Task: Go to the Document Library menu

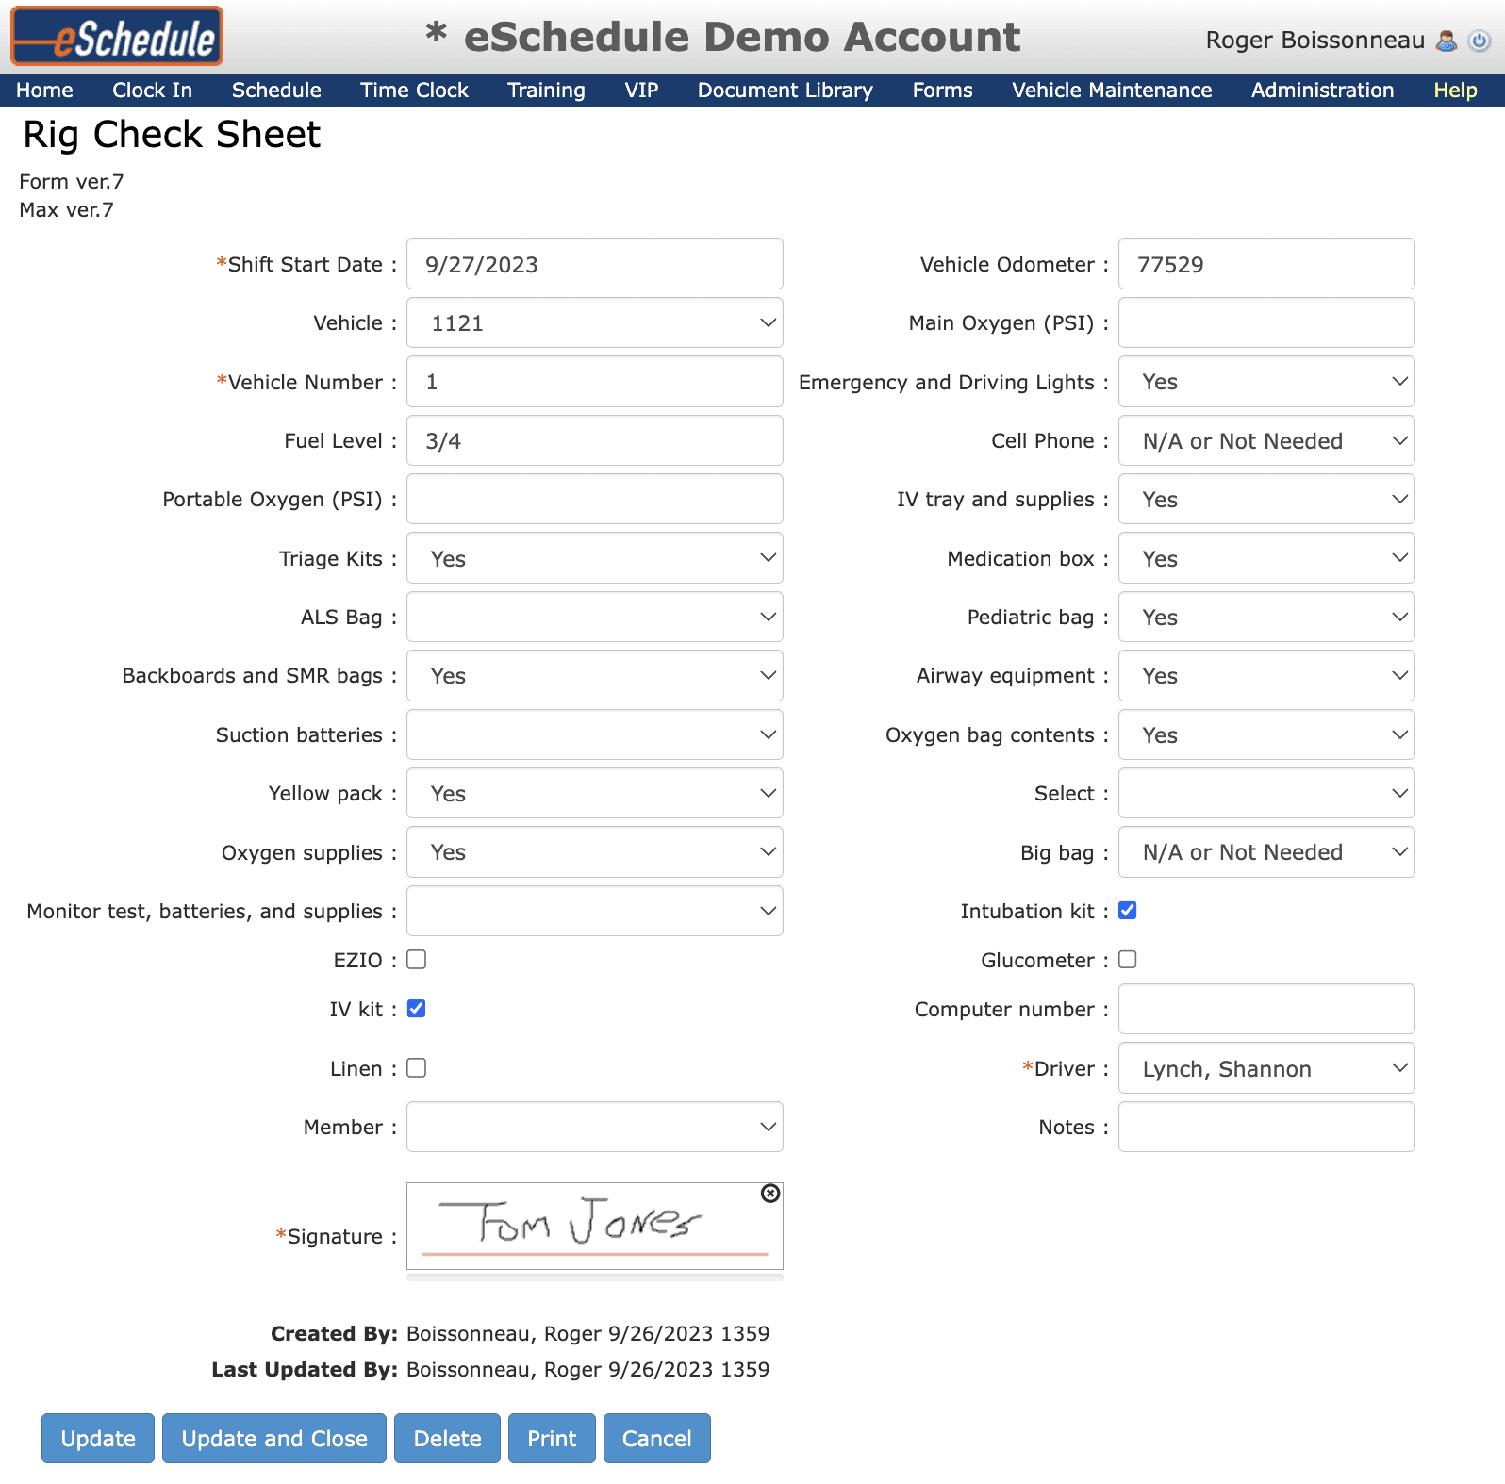Action: click(x=786, y=91)
